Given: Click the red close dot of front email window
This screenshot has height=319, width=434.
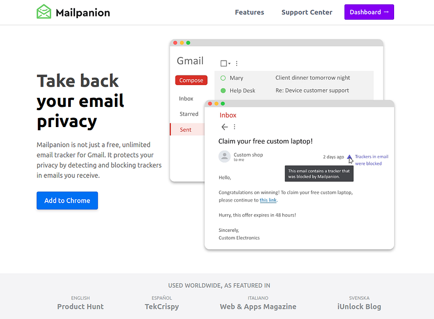Looking at the screenshot, I should click(210, 104).
